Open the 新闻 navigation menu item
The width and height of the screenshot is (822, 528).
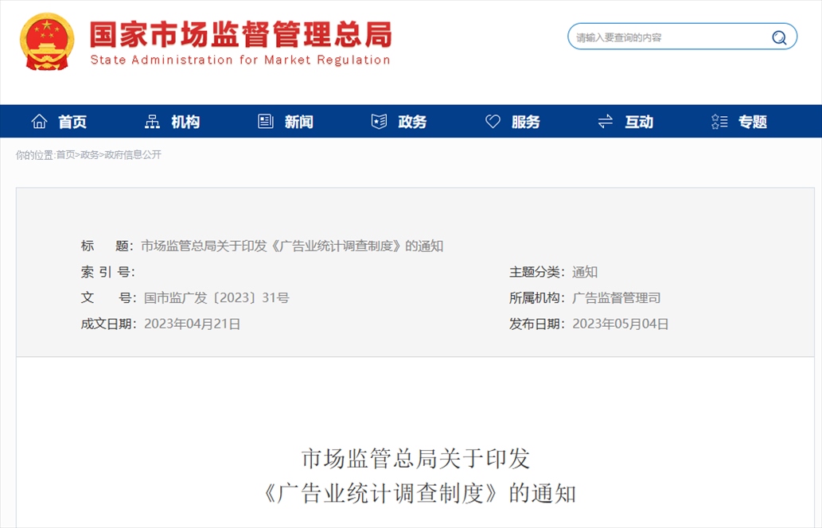[299, 122]
